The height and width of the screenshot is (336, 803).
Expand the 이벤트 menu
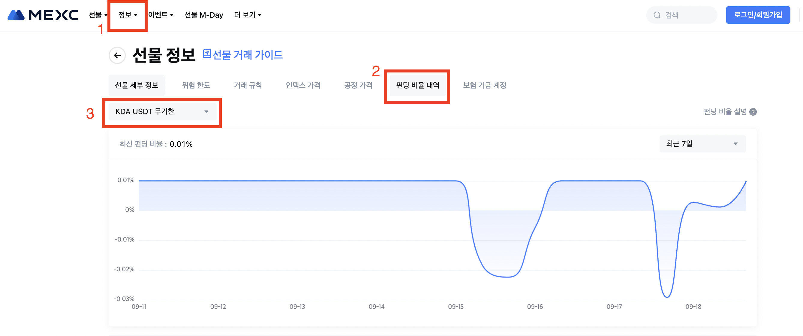(x=161, y=15)
